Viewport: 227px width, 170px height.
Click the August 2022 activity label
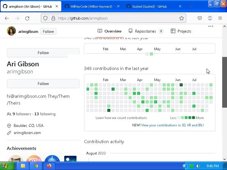pyautogui.click(x=96, y=153)
